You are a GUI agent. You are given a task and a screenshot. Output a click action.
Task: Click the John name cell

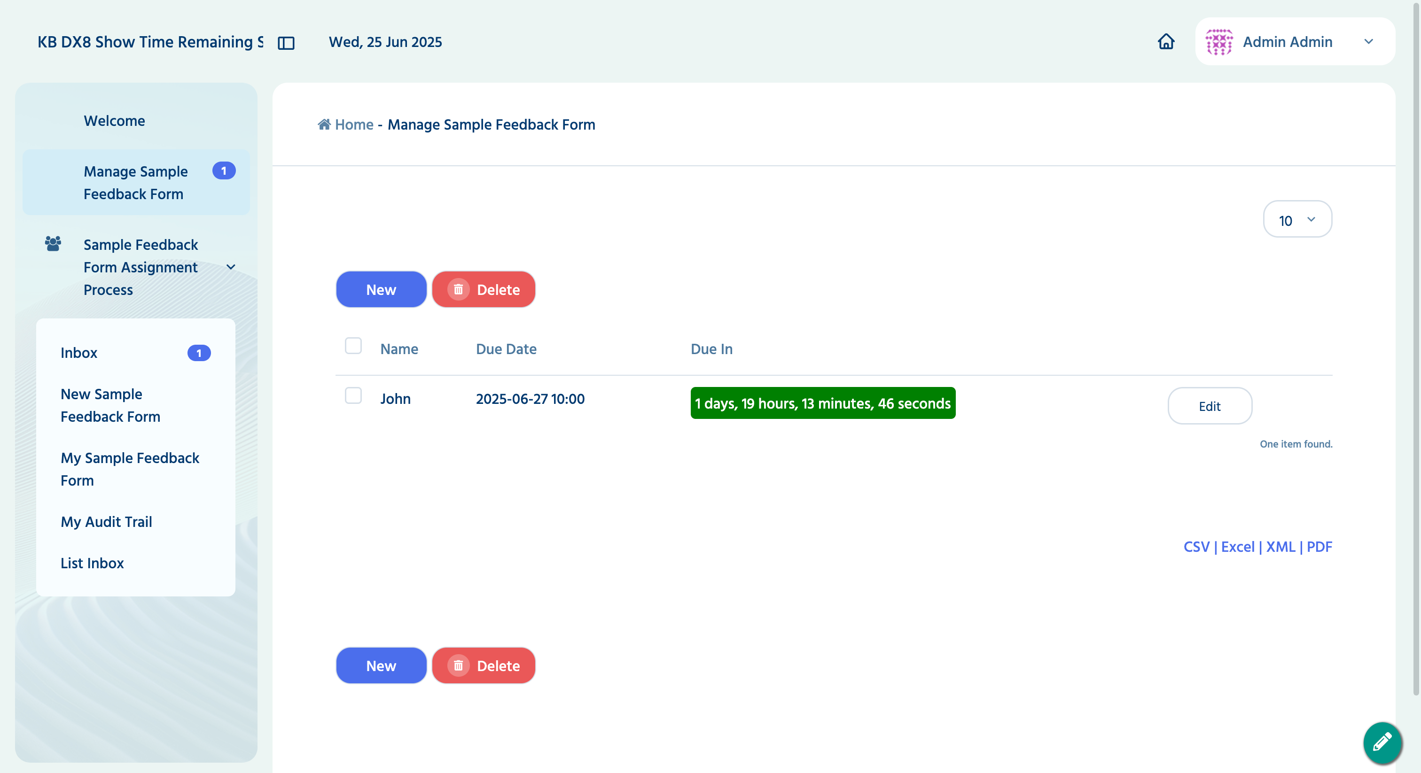point(395,399)
